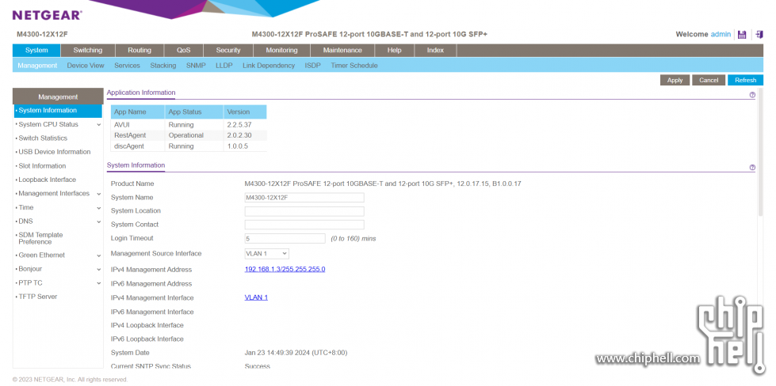Viewport: 776px width, 386px height.
Task: Select the Device View submenu
Action: (86, 65)
